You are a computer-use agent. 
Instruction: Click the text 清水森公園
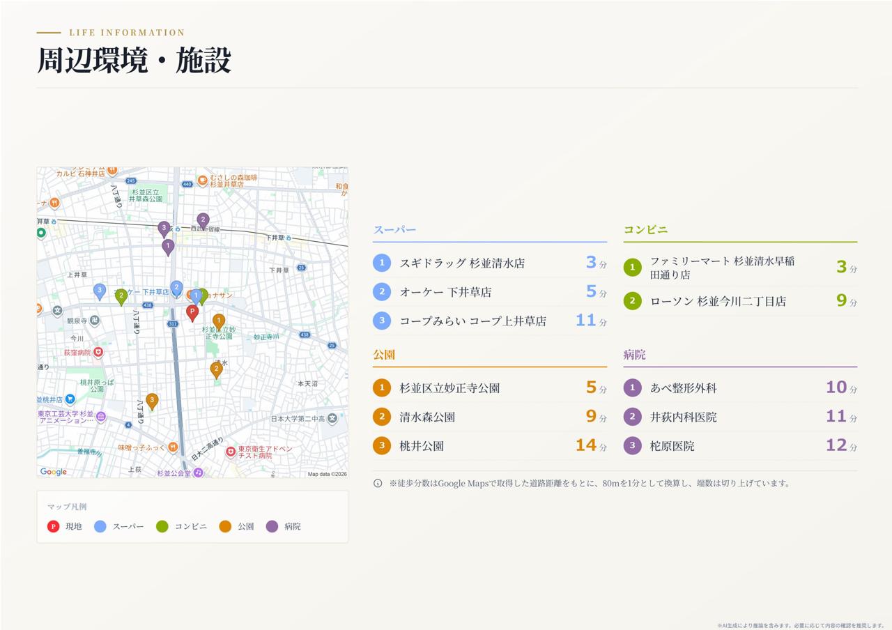coord(427,417)
